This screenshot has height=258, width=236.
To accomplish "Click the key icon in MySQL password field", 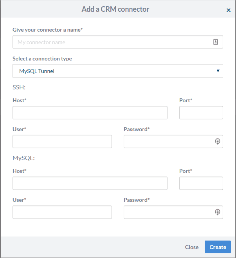I will (x=218, y=212).
